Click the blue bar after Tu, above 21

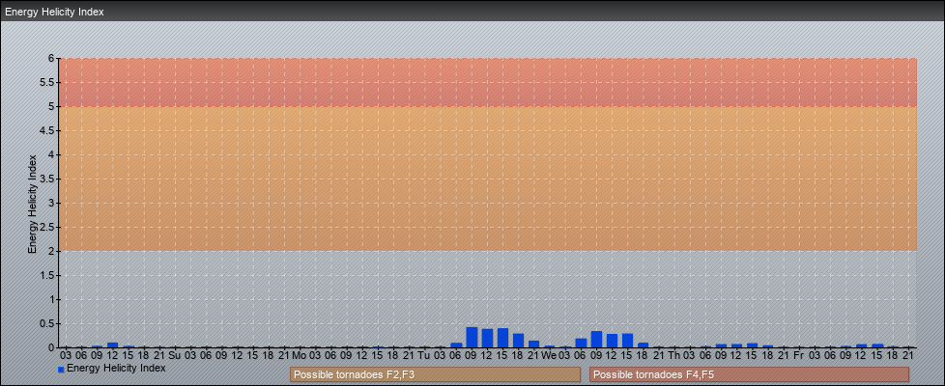534,344
